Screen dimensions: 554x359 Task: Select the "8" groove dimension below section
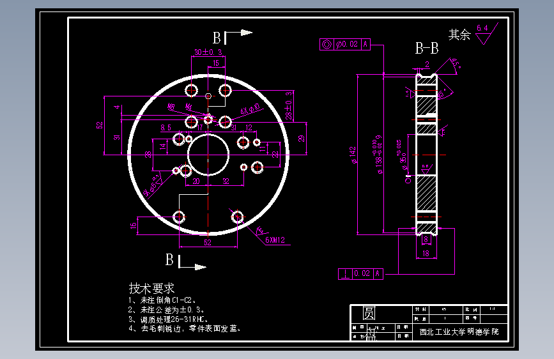(x=426, y=240)
